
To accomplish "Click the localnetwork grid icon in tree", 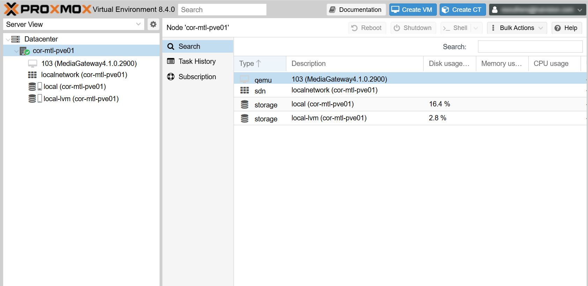I will pyautogui.click(x=32, y=75).
